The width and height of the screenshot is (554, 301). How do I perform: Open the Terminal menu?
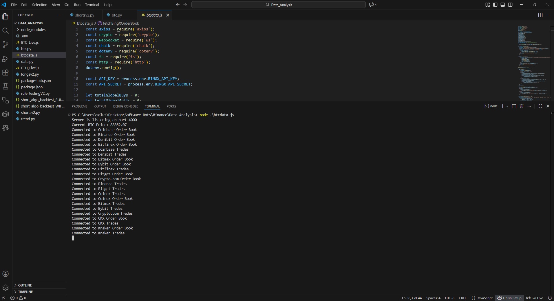coord(92,5)
